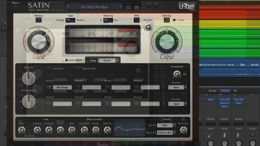Toggle Metering In/Out switch
The width and height of the screenshot is (260, 146).
coord(108,20)
